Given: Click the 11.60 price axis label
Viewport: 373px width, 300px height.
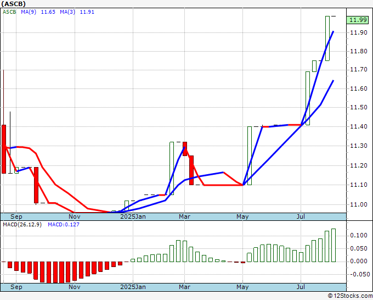Looking at the screenshot, I should tap(359, 88).
